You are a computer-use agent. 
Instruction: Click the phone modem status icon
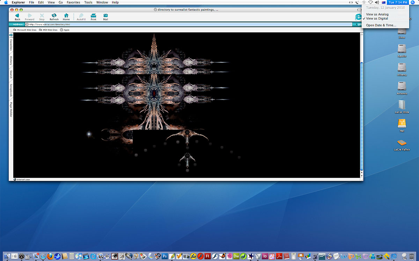point(357,2)
